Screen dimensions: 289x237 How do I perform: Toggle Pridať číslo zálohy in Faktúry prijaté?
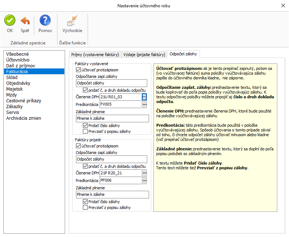point(85,202)
